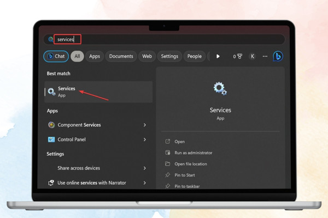Expand the Share across devices chevron

point(144,168)
